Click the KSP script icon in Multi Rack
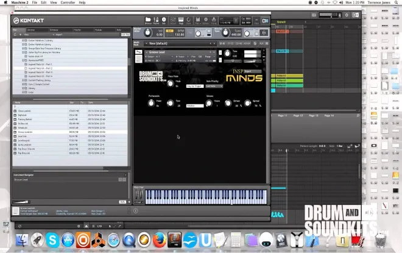Screen dimensions: 402x253 tap(255, 44)
